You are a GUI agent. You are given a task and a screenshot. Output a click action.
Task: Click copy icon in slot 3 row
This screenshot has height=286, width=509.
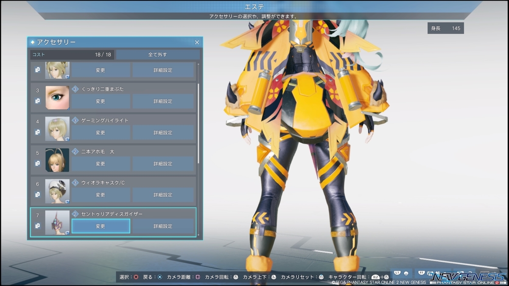tap(37, 101)
